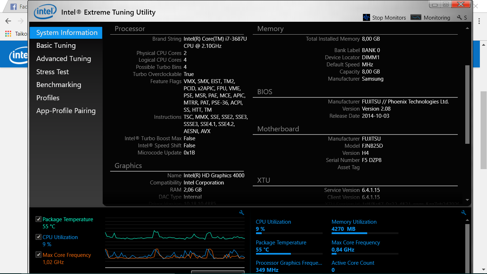Click the Microcode Update value 0x1B
This screenshot has height=274, width=487.
(189, 153)
